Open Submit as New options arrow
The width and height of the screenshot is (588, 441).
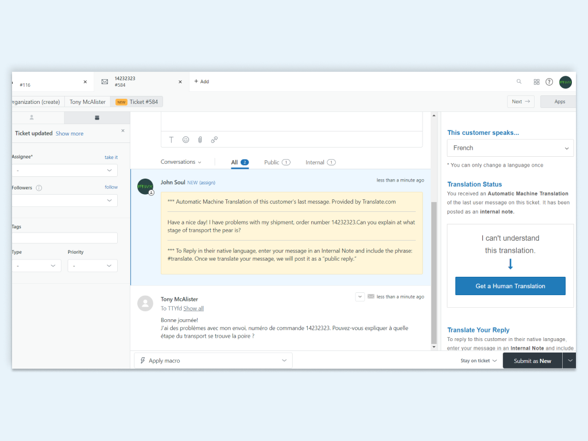coord(569,361)
